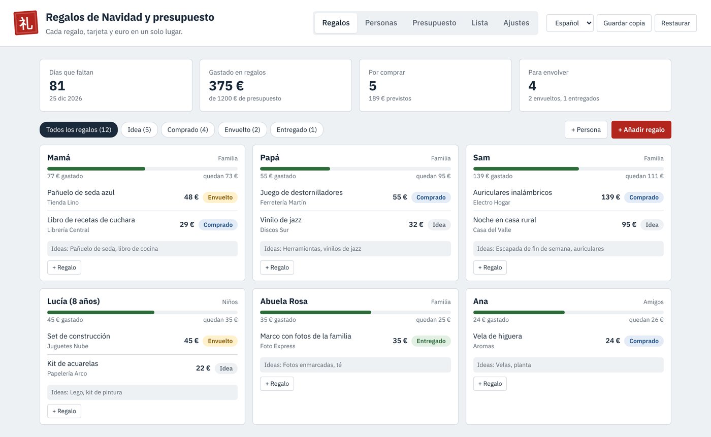The height and width of the screenshot is (437, 711).
Task: Filter gifts by Idea (5)
Action: 139,129
